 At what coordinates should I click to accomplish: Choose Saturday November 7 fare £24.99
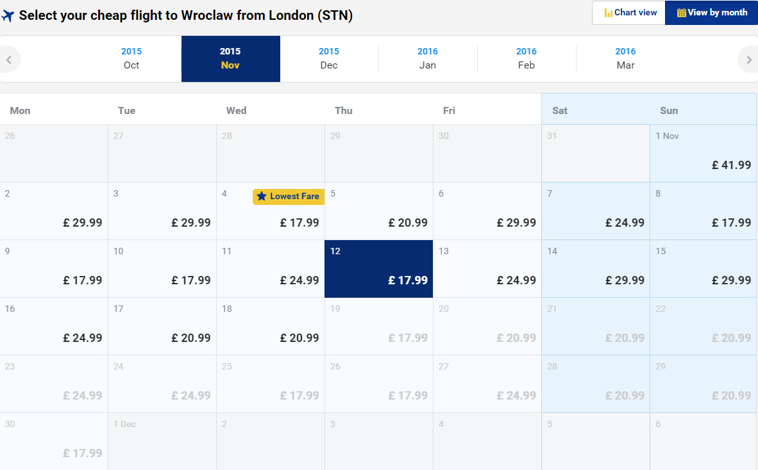596,211
